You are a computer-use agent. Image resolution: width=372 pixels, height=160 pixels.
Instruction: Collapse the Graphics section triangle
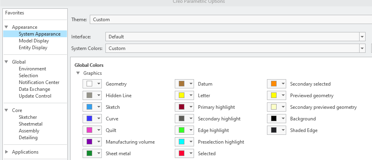(x=78, y=73)
